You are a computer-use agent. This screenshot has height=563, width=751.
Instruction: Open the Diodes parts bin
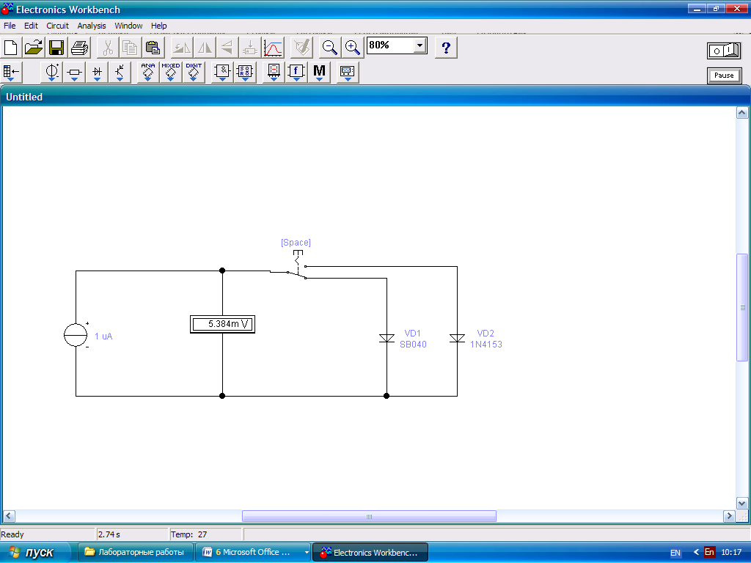(x=98, y=73)
